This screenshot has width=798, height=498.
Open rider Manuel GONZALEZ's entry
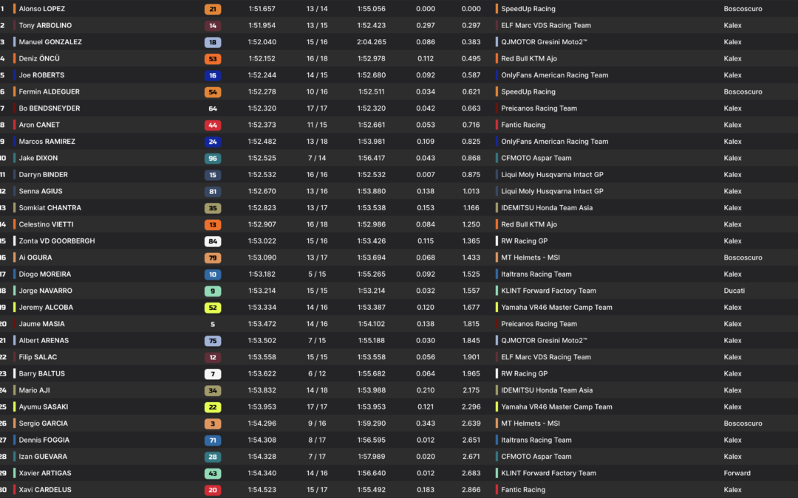[x=50, y=41]
